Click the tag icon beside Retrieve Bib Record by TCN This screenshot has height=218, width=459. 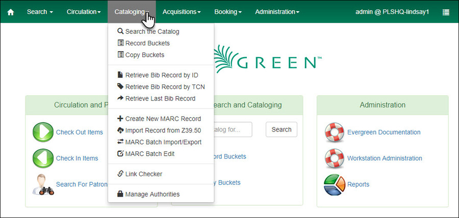pos(120,87)
